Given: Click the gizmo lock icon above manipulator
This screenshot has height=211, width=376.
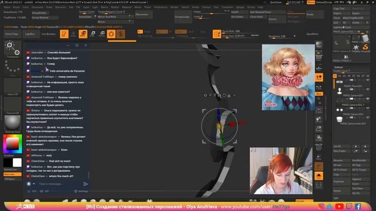Looking at the screenshot, I should click(229, 96).
